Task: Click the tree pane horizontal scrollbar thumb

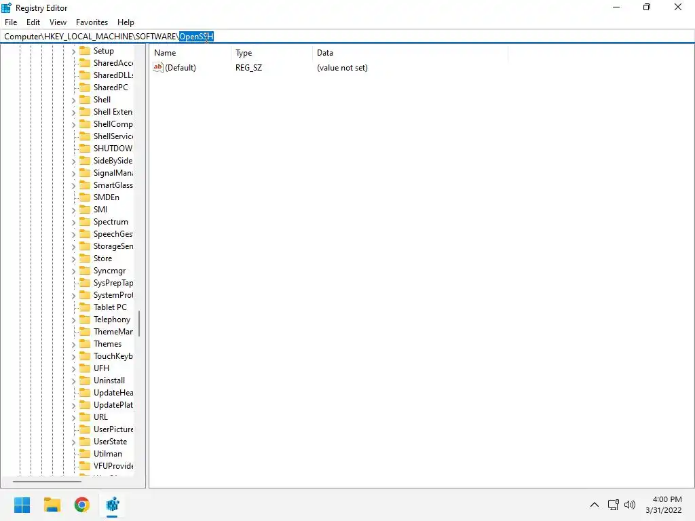Action: [x=47, y=481]
